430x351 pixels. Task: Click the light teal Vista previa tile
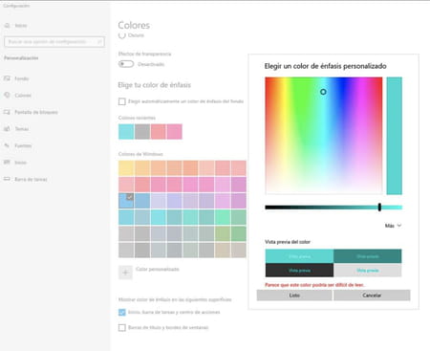click(x=299, y=256)
